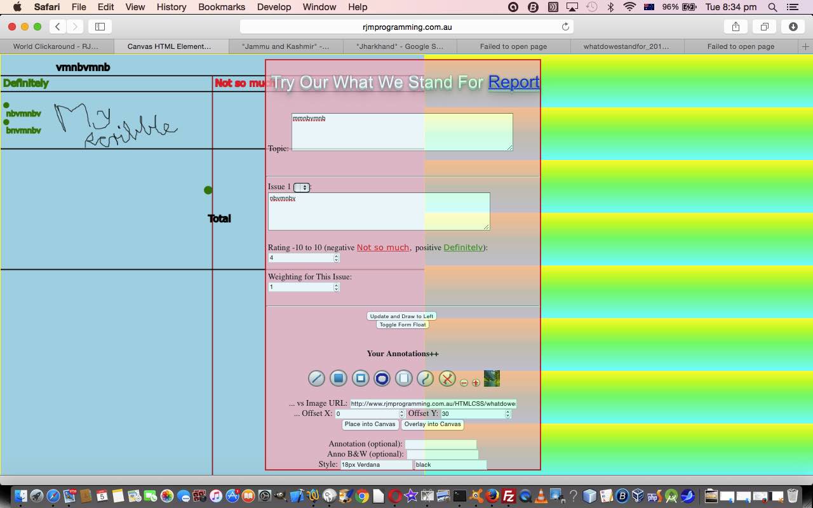Screen dimensions: 813x508
Task: Click the Issue 1 text area
Action: tap(379, 211)
